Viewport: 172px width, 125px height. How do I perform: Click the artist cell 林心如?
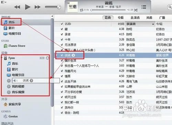[x=130, y=50]
